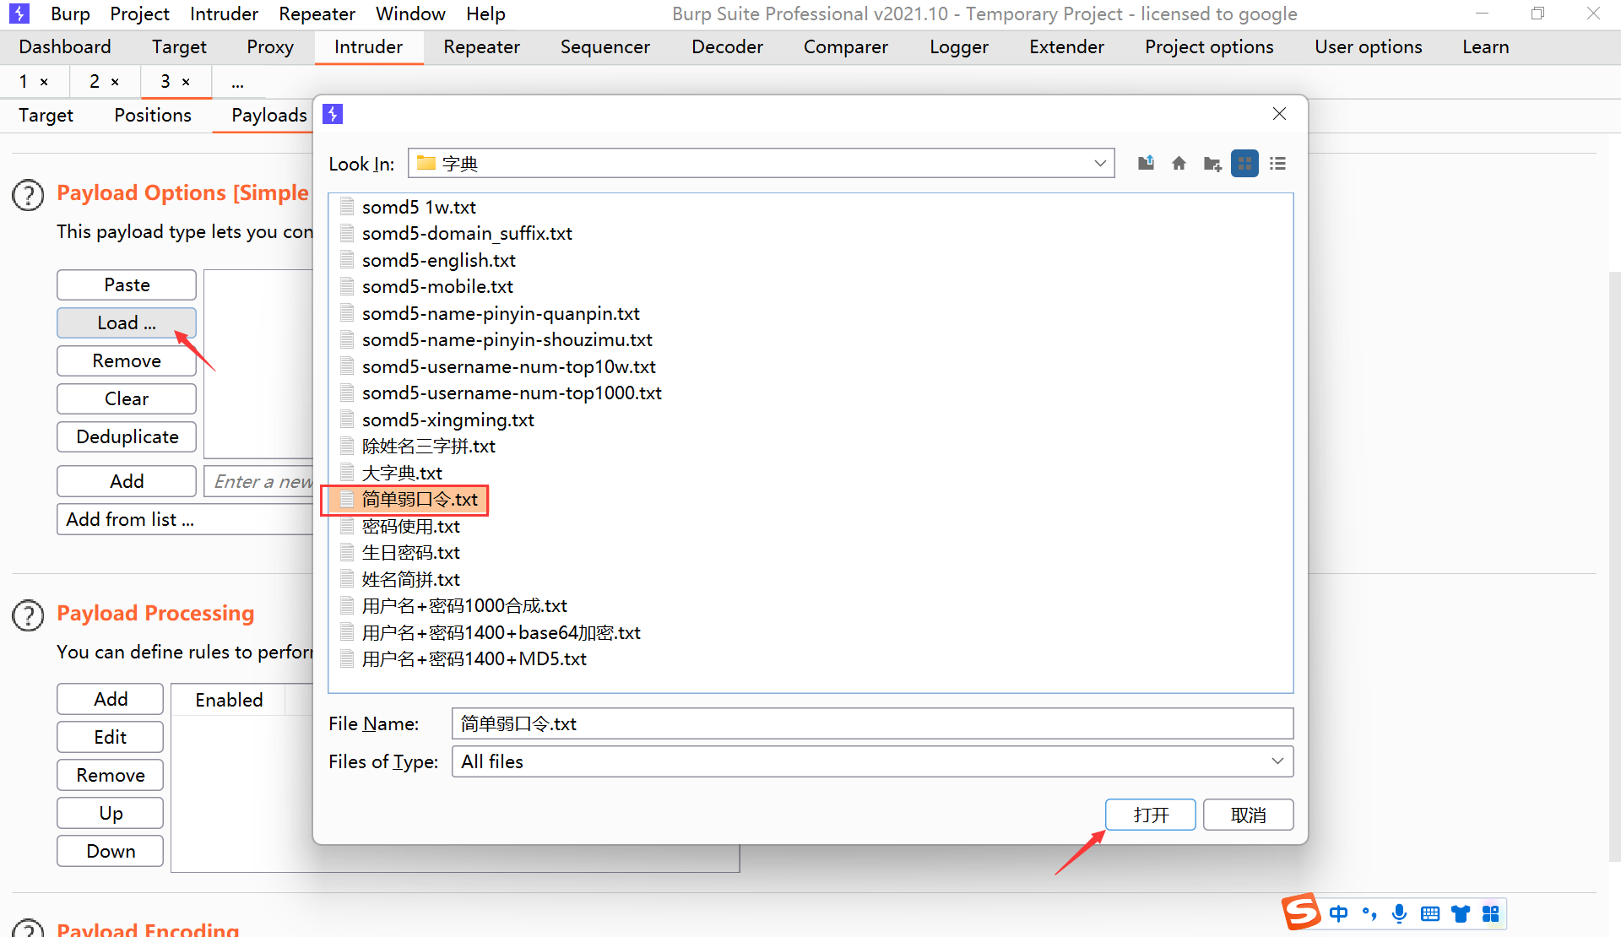The width and height of the screenshot is (1621, 937).
Task: Toggle the grid icons view button
Action: click(1244, 164)
